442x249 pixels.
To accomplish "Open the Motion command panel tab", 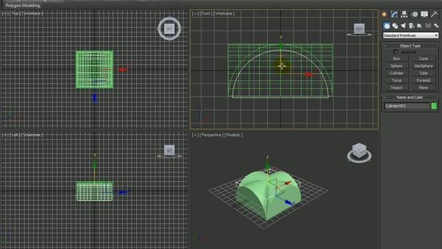I will coord(414,14).
